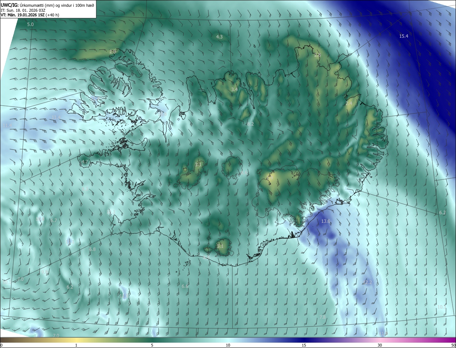
Task: Click the 5.0 precipitation value on map
Action: click(30, 24)
